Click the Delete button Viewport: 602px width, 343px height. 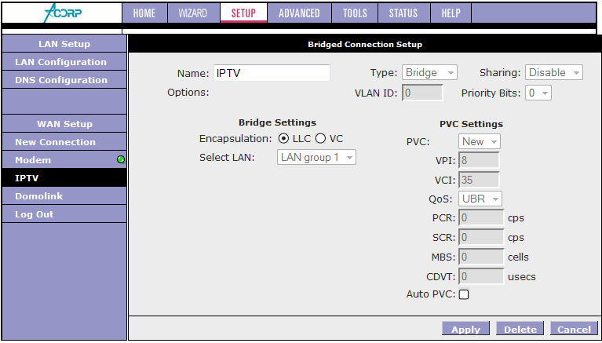click(x=520, y=330)
